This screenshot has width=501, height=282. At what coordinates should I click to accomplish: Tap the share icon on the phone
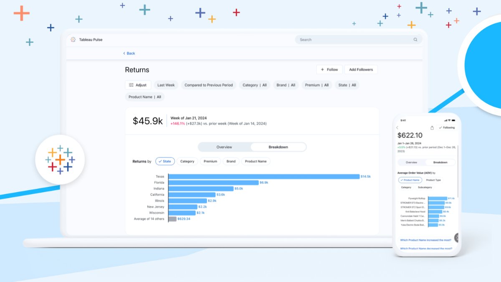point(432,128)
